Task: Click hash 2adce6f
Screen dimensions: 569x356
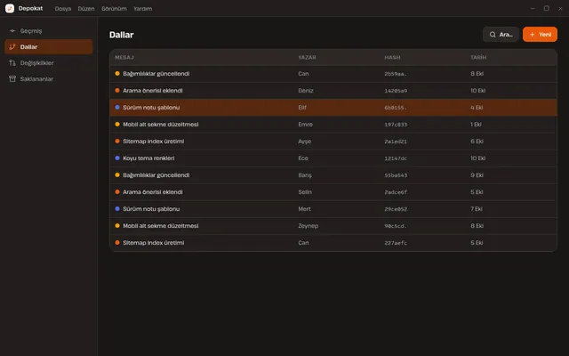Action: point(396,192)
